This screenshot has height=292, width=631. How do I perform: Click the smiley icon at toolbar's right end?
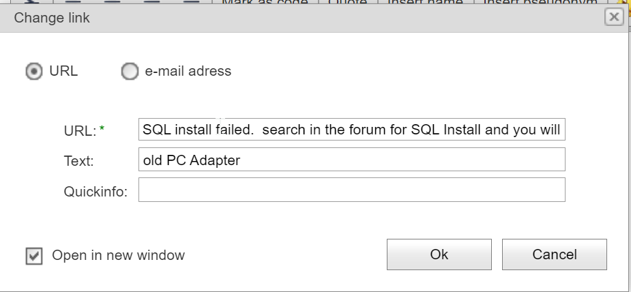point(624,3)
